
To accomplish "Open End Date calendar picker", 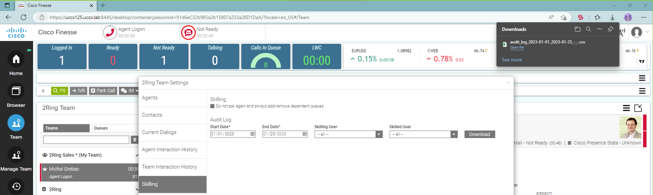I will click(x=305, y=134).
